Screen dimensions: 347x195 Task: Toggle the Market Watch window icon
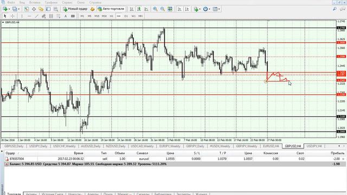[x=27, y=9]
